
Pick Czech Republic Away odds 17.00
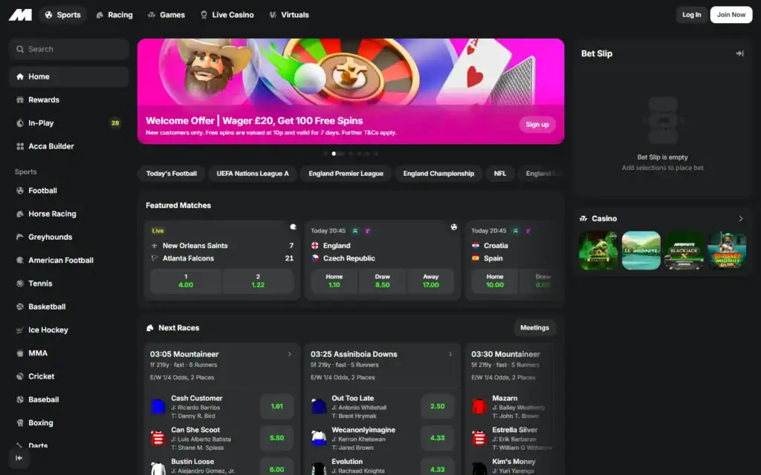(430, 281)
